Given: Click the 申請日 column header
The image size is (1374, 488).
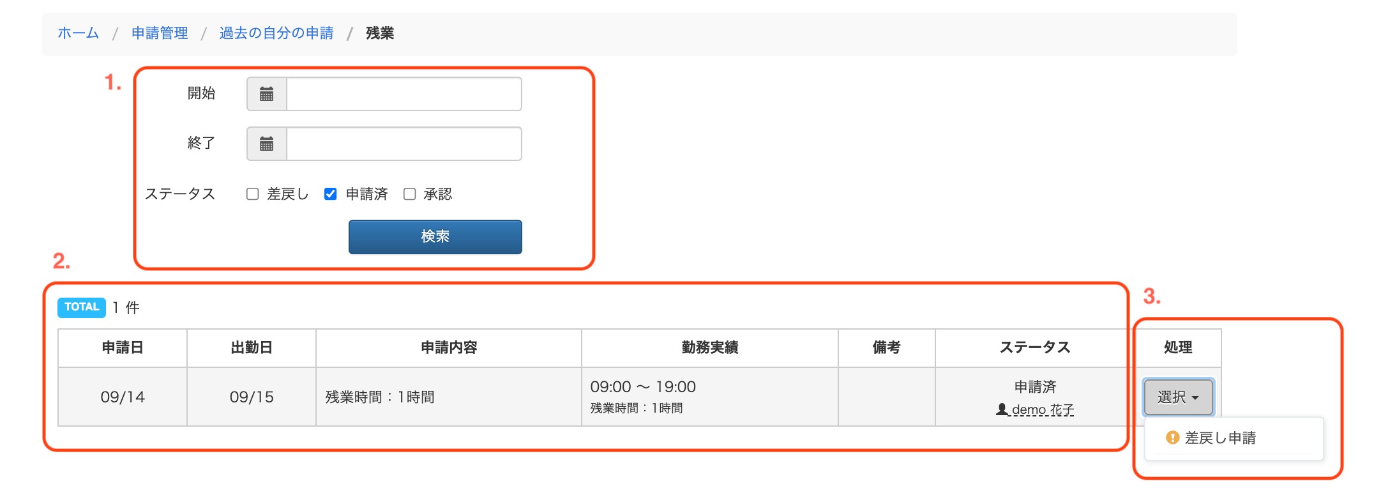Looking at the screenshot, I should 123,347.
